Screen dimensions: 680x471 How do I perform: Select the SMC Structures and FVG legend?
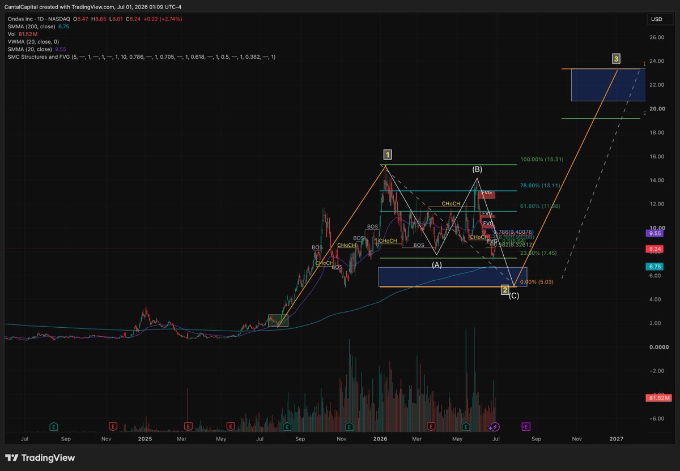pyautogui.click(x=142, y=57)
